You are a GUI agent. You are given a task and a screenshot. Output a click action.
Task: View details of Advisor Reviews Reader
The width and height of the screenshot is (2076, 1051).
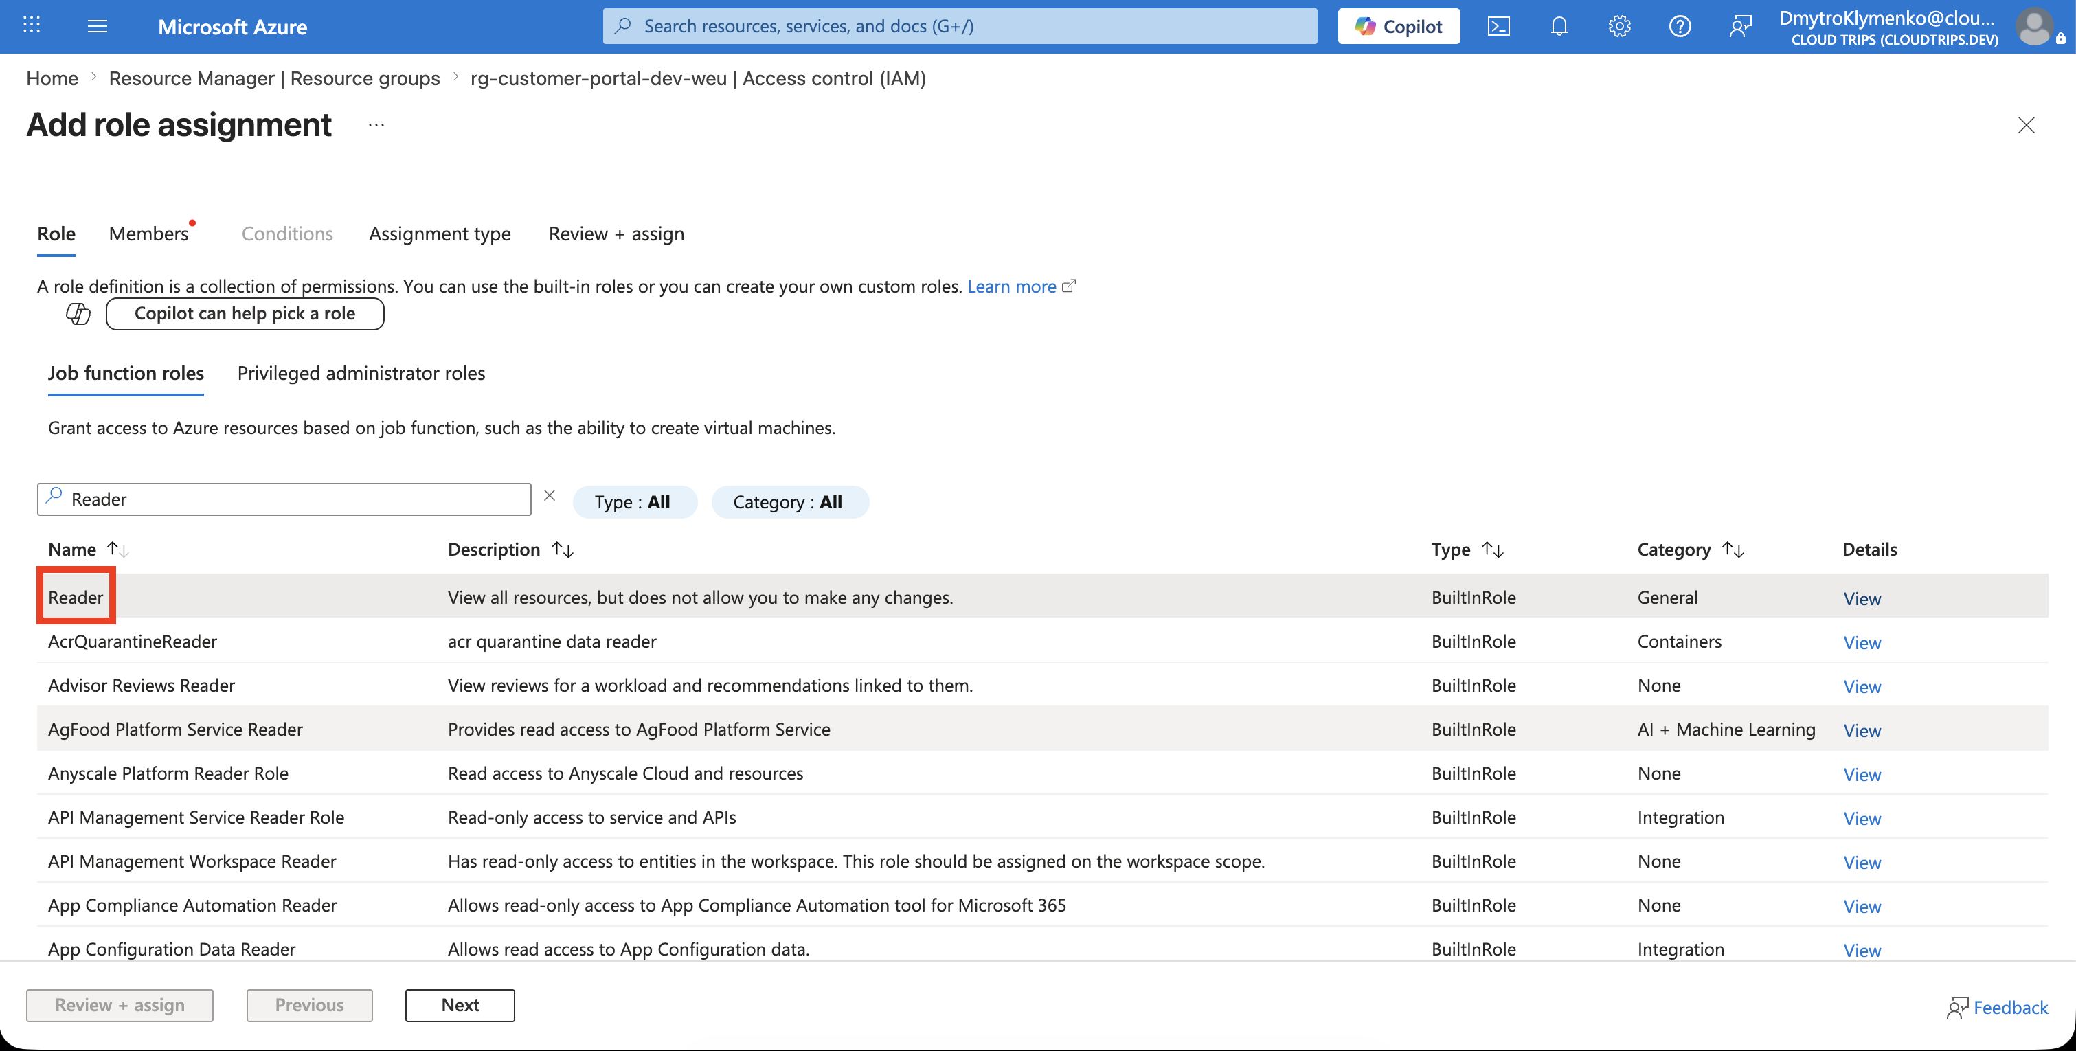pyautogui.click(x=1862, y=687)
